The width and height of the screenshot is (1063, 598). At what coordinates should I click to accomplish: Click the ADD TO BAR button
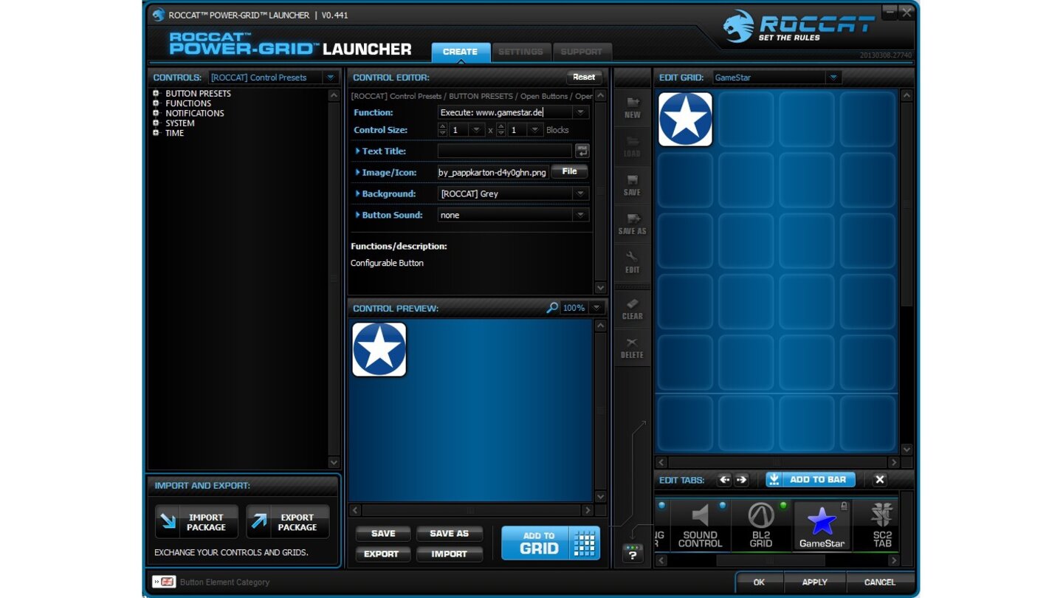coord(811,480)
